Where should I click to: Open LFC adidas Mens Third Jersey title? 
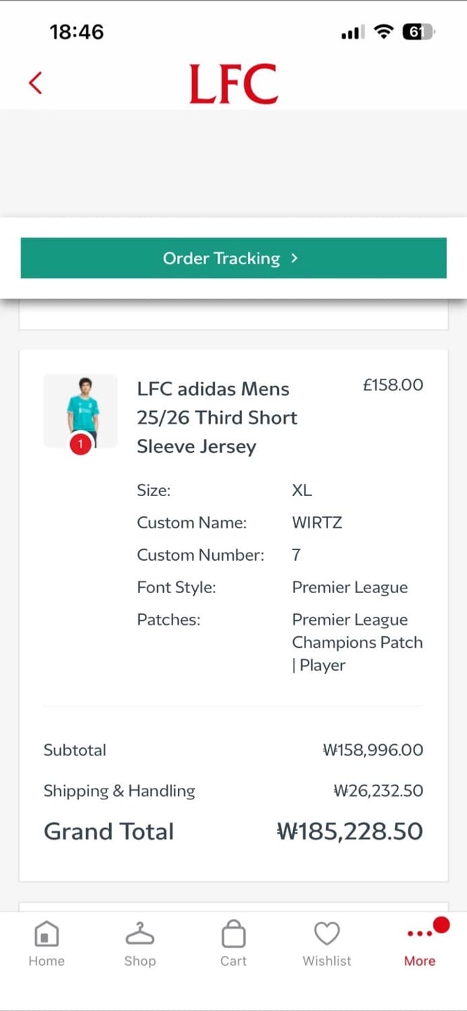click(217, 417)
